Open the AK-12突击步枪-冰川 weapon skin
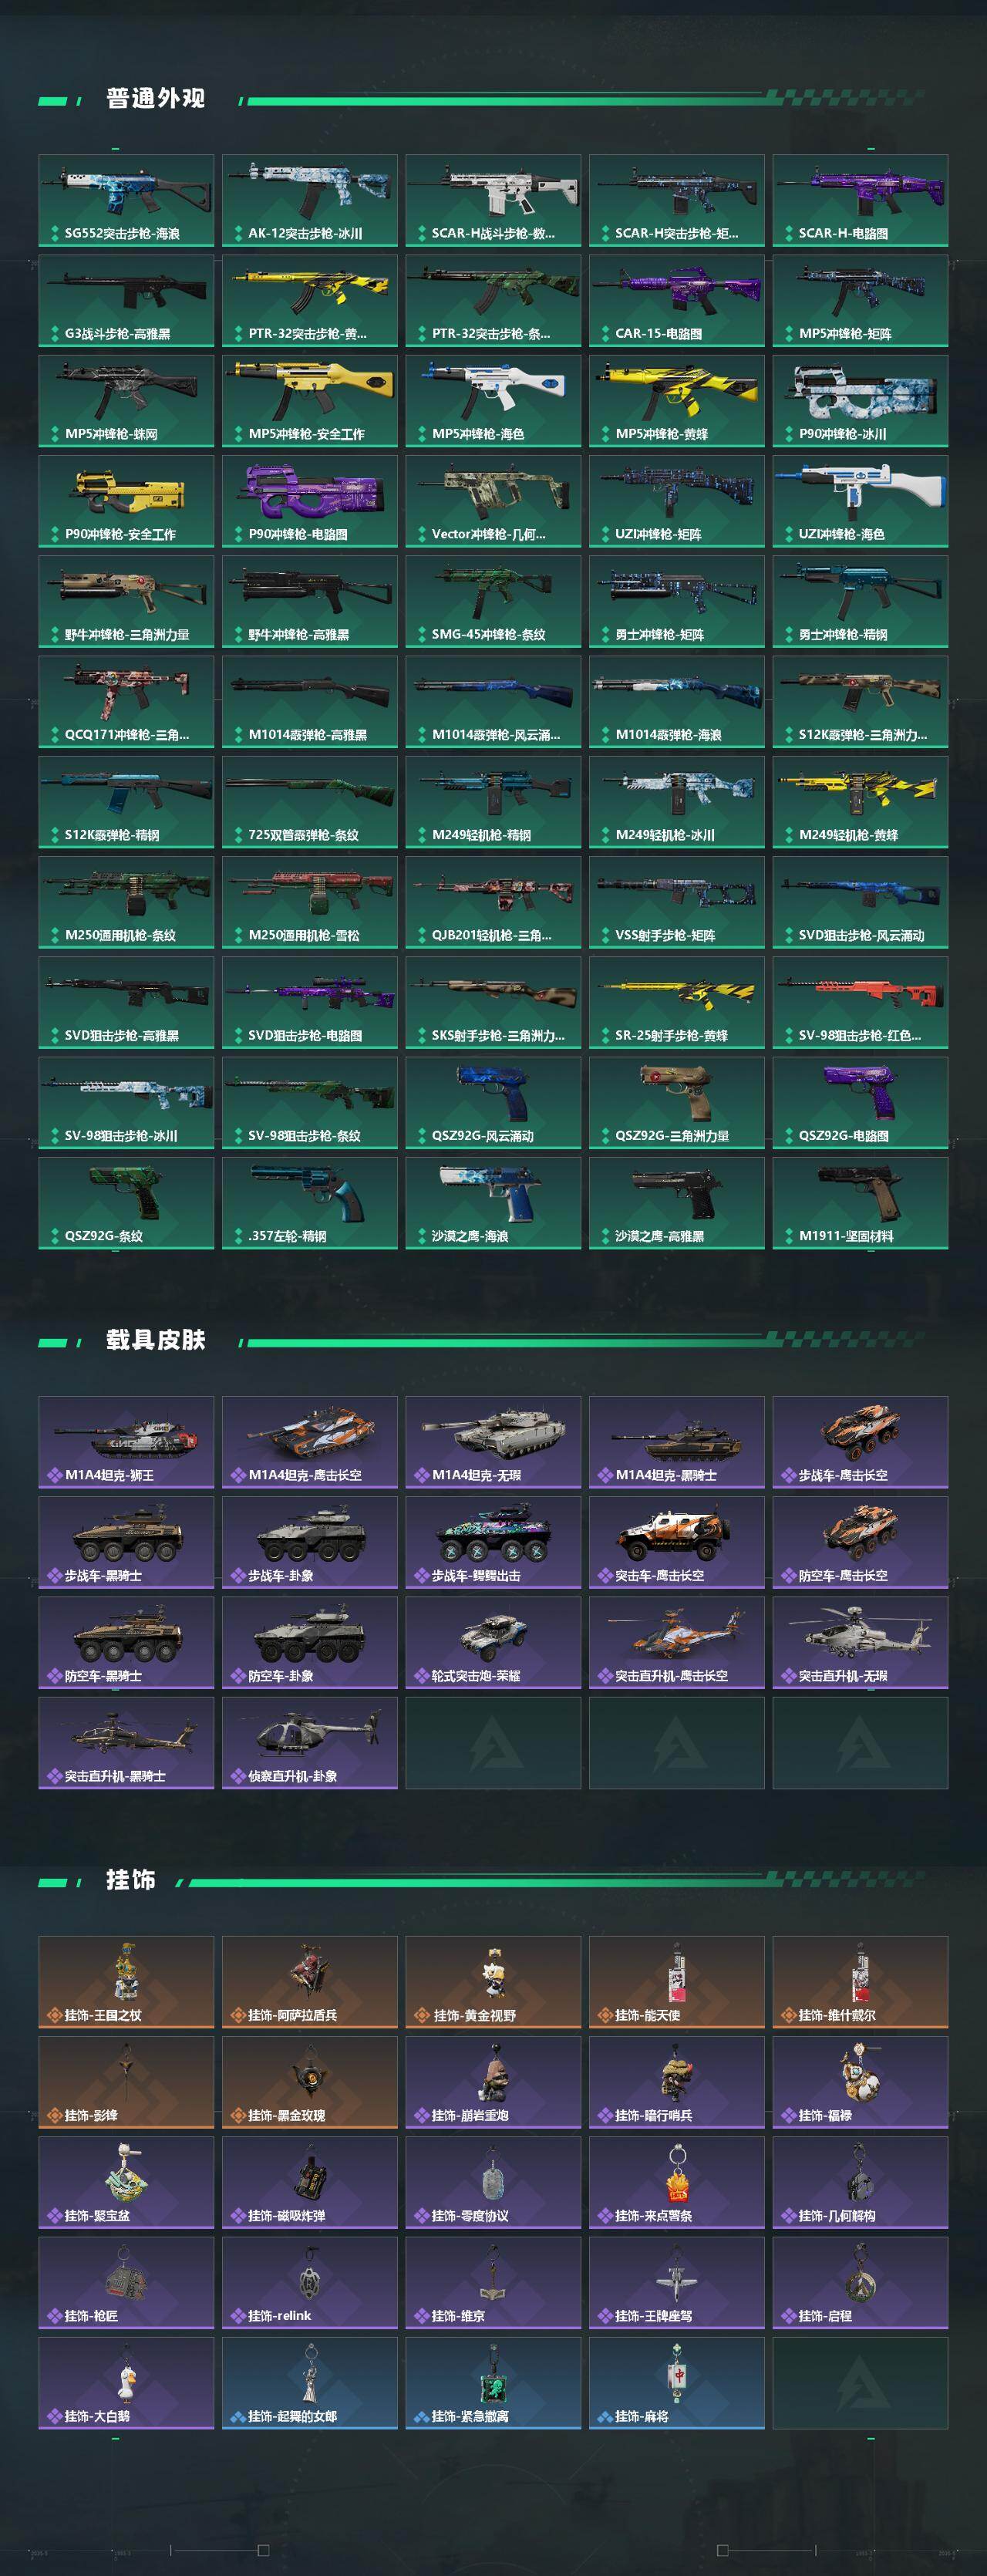987x2576 pixels. coord(310,200)
